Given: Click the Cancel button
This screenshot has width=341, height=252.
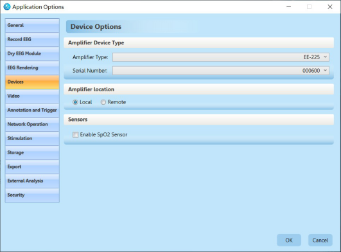Looking at the screenshot, I should point(320,240).
